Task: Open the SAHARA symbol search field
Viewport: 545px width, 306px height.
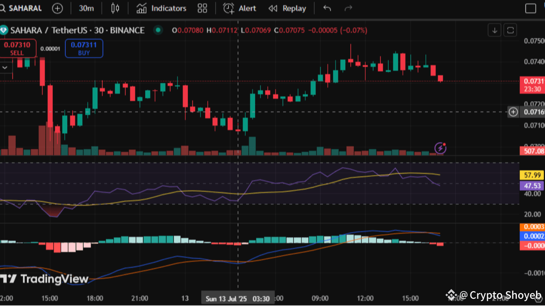Action: coord(21,8)
